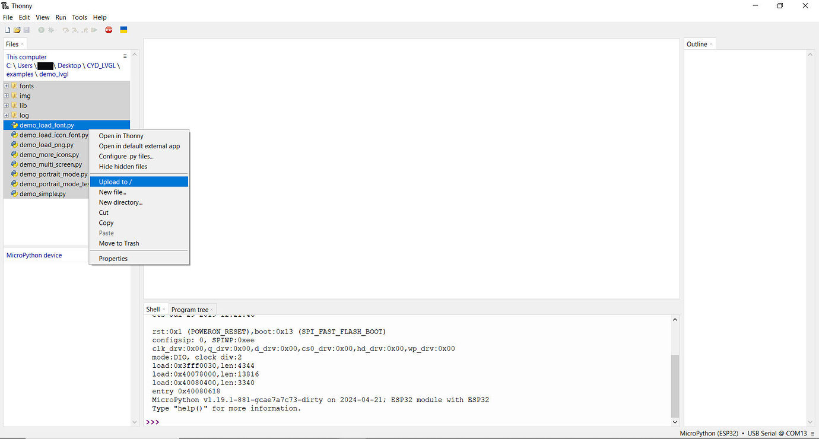Click the interpreter menu icon in status bar

(812, 434)
